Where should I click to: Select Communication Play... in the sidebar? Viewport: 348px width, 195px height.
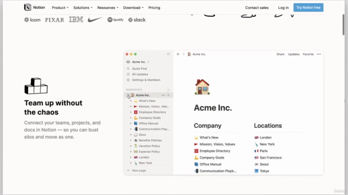tap(152, 129)
